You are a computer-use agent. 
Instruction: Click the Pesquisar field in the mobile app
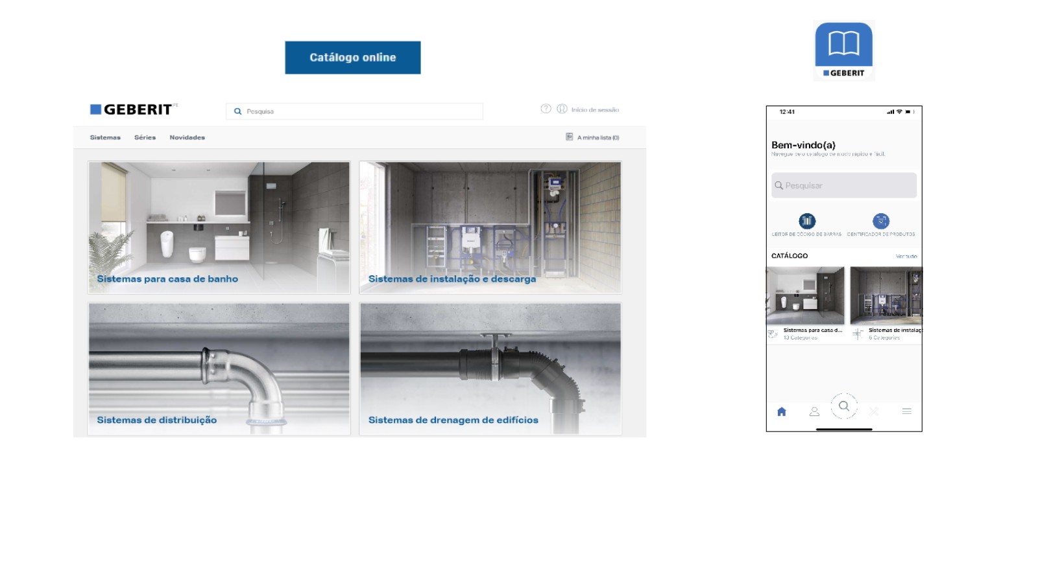(x=843, y=185)
